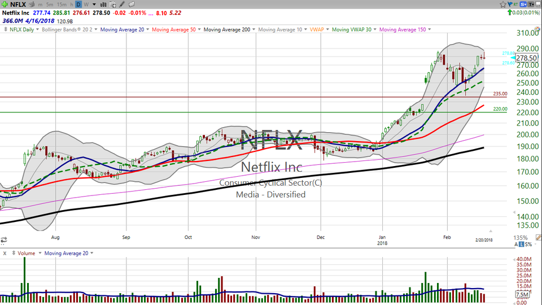Viewport: 542px width, 305px height.
Task: Open the timeframe dropdown arrow
Action: point(94,5)
